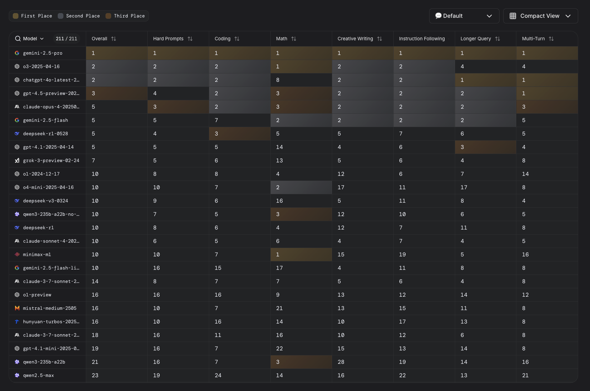Click the sort arrows icon for Coding
The image size is (590, 391).
click(x=237, y=39)
